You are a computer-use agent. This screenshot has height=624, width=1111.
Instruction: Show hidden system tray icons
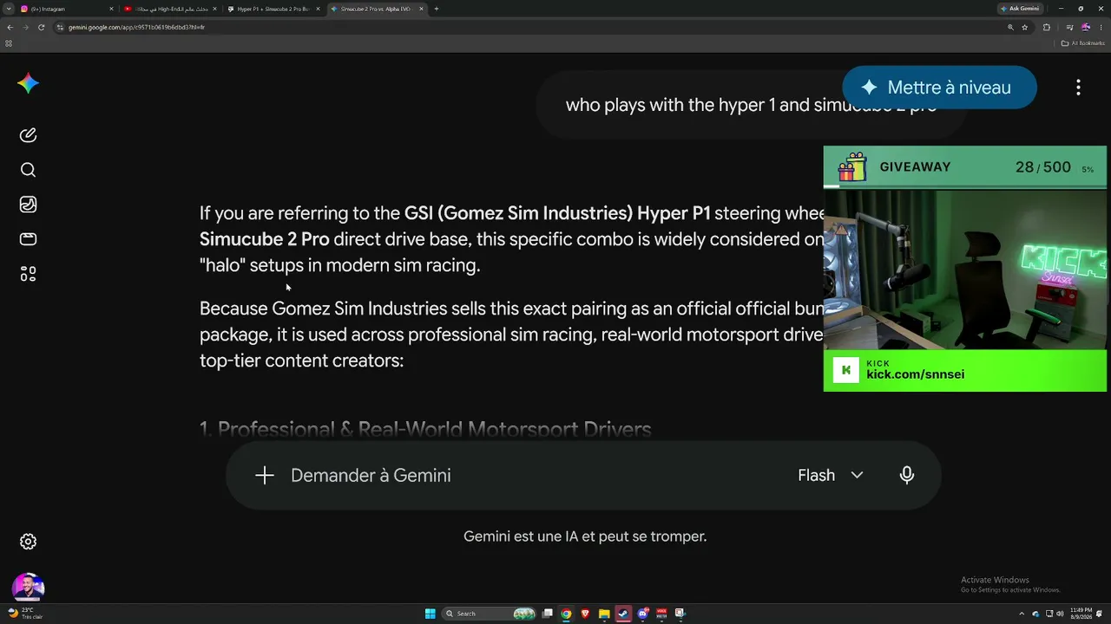point(1023,614)
